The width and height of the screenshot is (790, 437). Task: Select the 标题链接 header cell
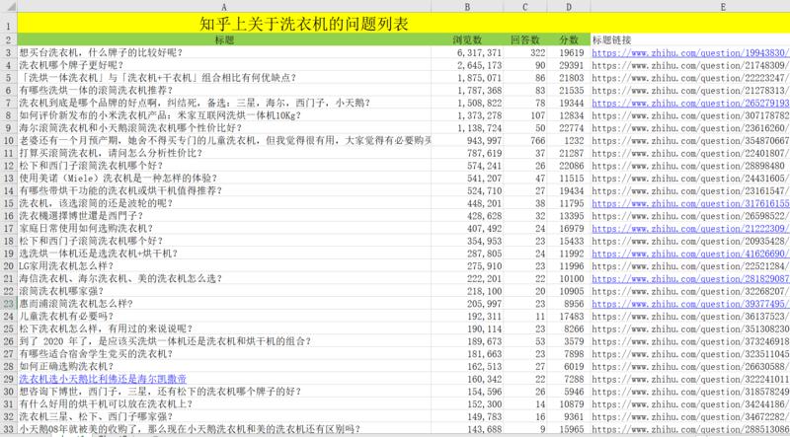(x=690, y=39)
